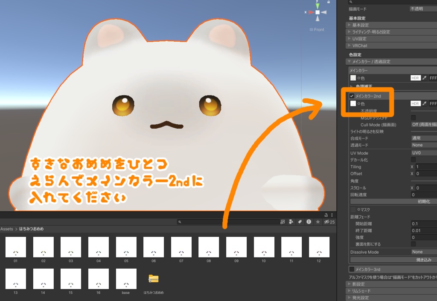Click the hidden objects eye icon showing 25
The width and height of the screenshot is (437, 301).
coord(328,221)
